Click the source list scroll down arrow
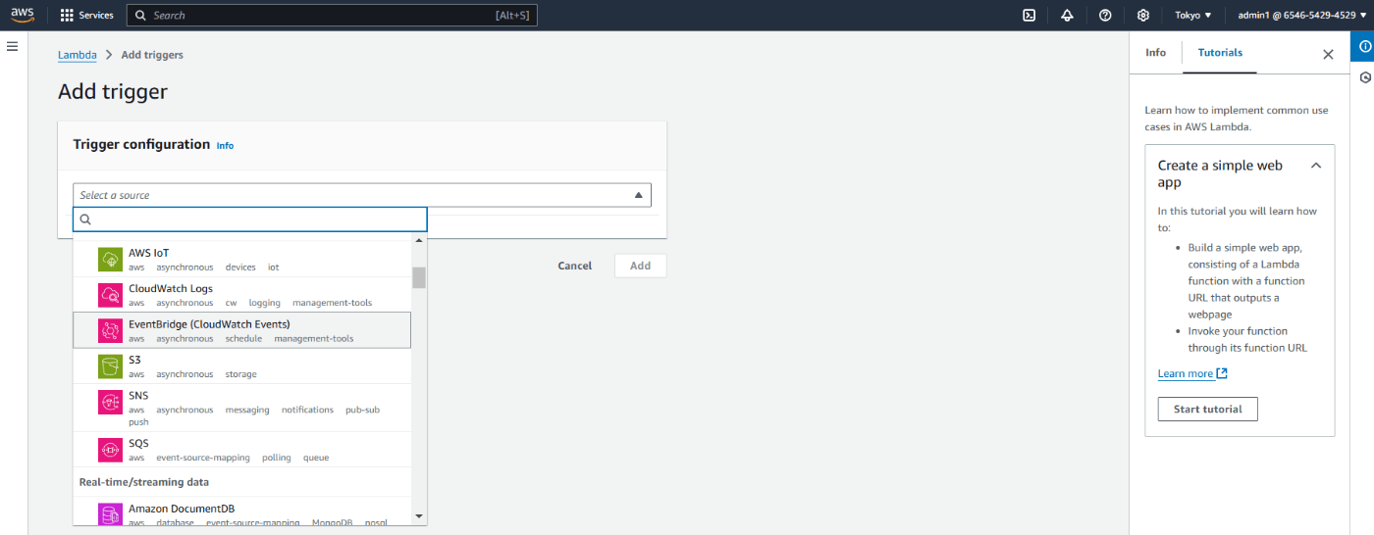The height and width of the screenshot is (535, 1374). coord(419,515)
